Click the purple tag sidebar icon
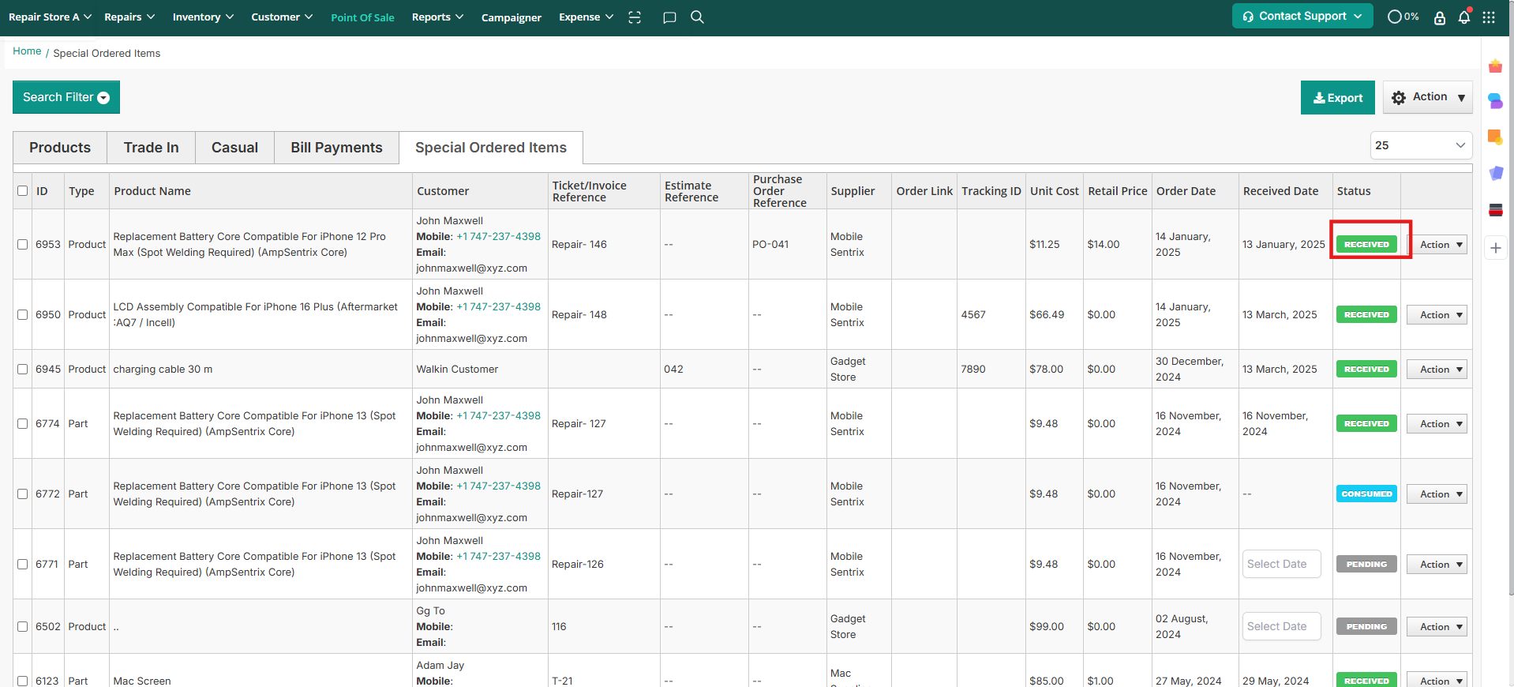The height and width of the screenshot is (687, 1514). (1495, 173)
